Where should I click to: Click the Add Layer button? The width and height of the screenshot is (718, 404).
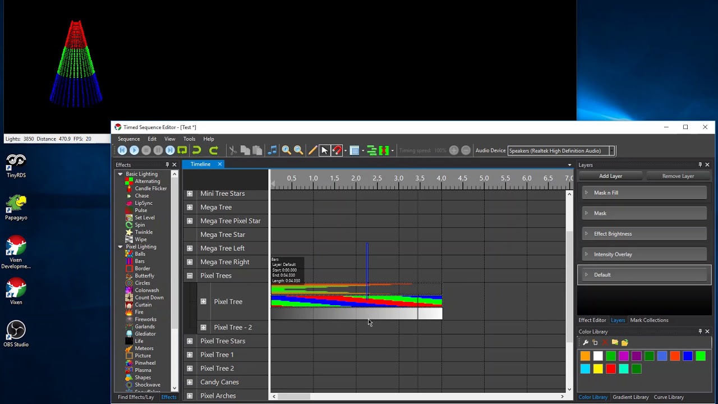point(610,176)
